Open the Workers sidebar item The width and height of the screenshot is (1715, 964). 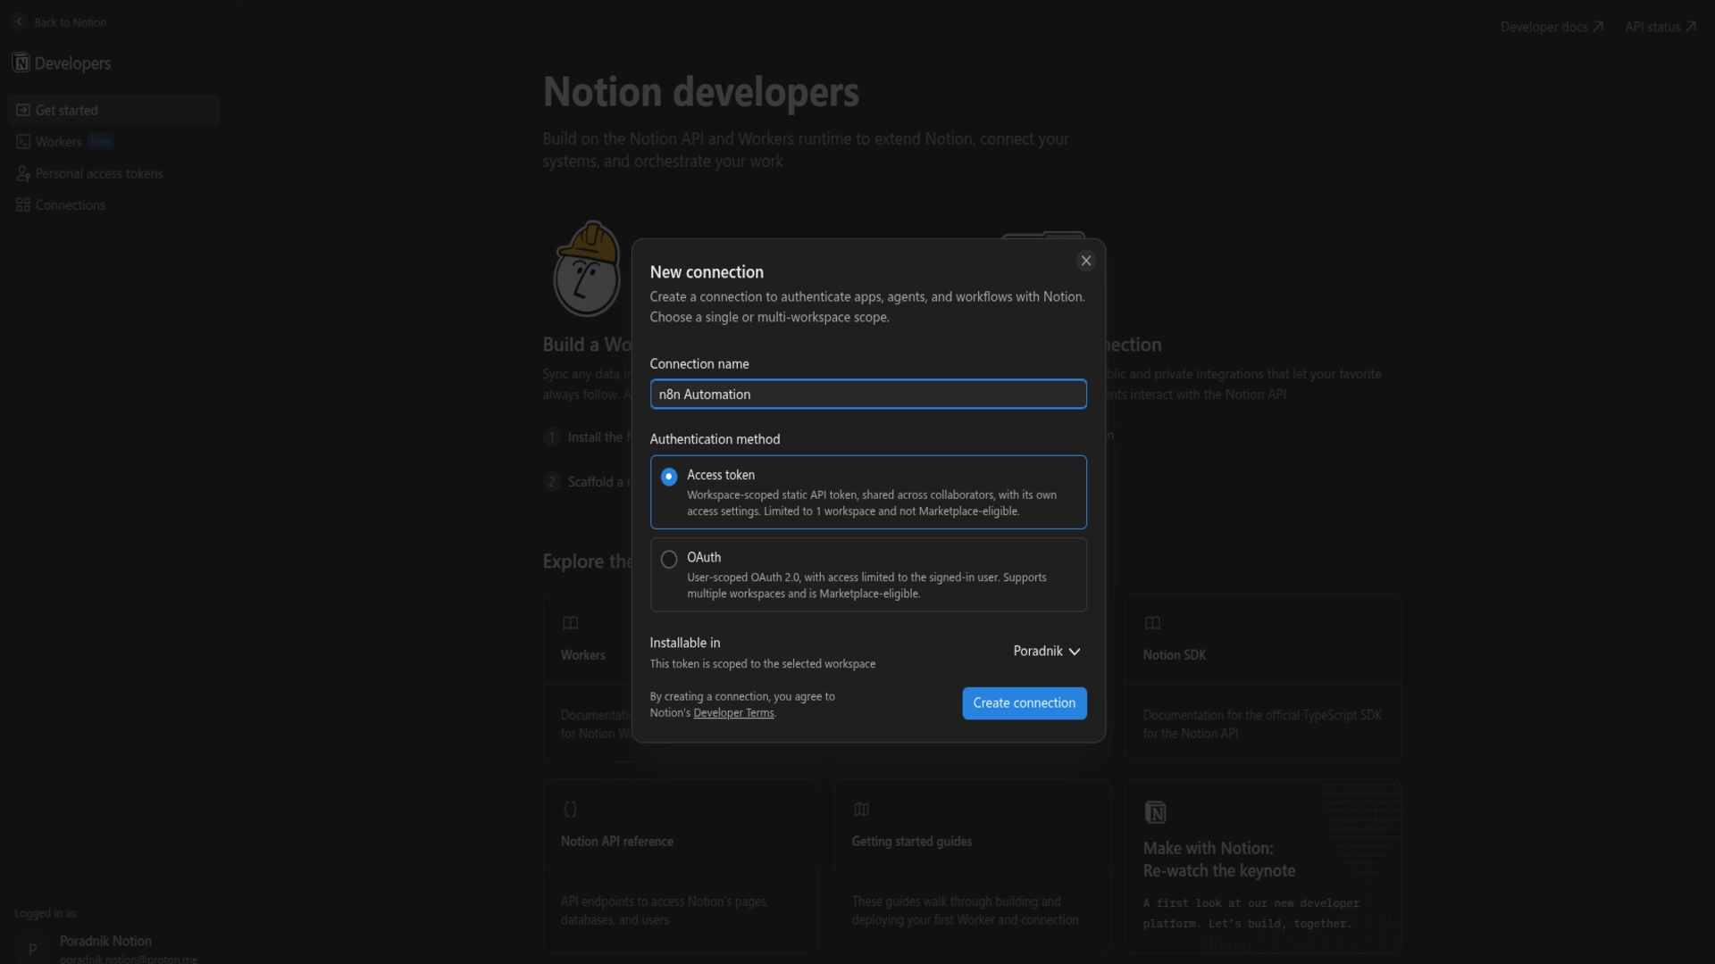coord(113,142)
